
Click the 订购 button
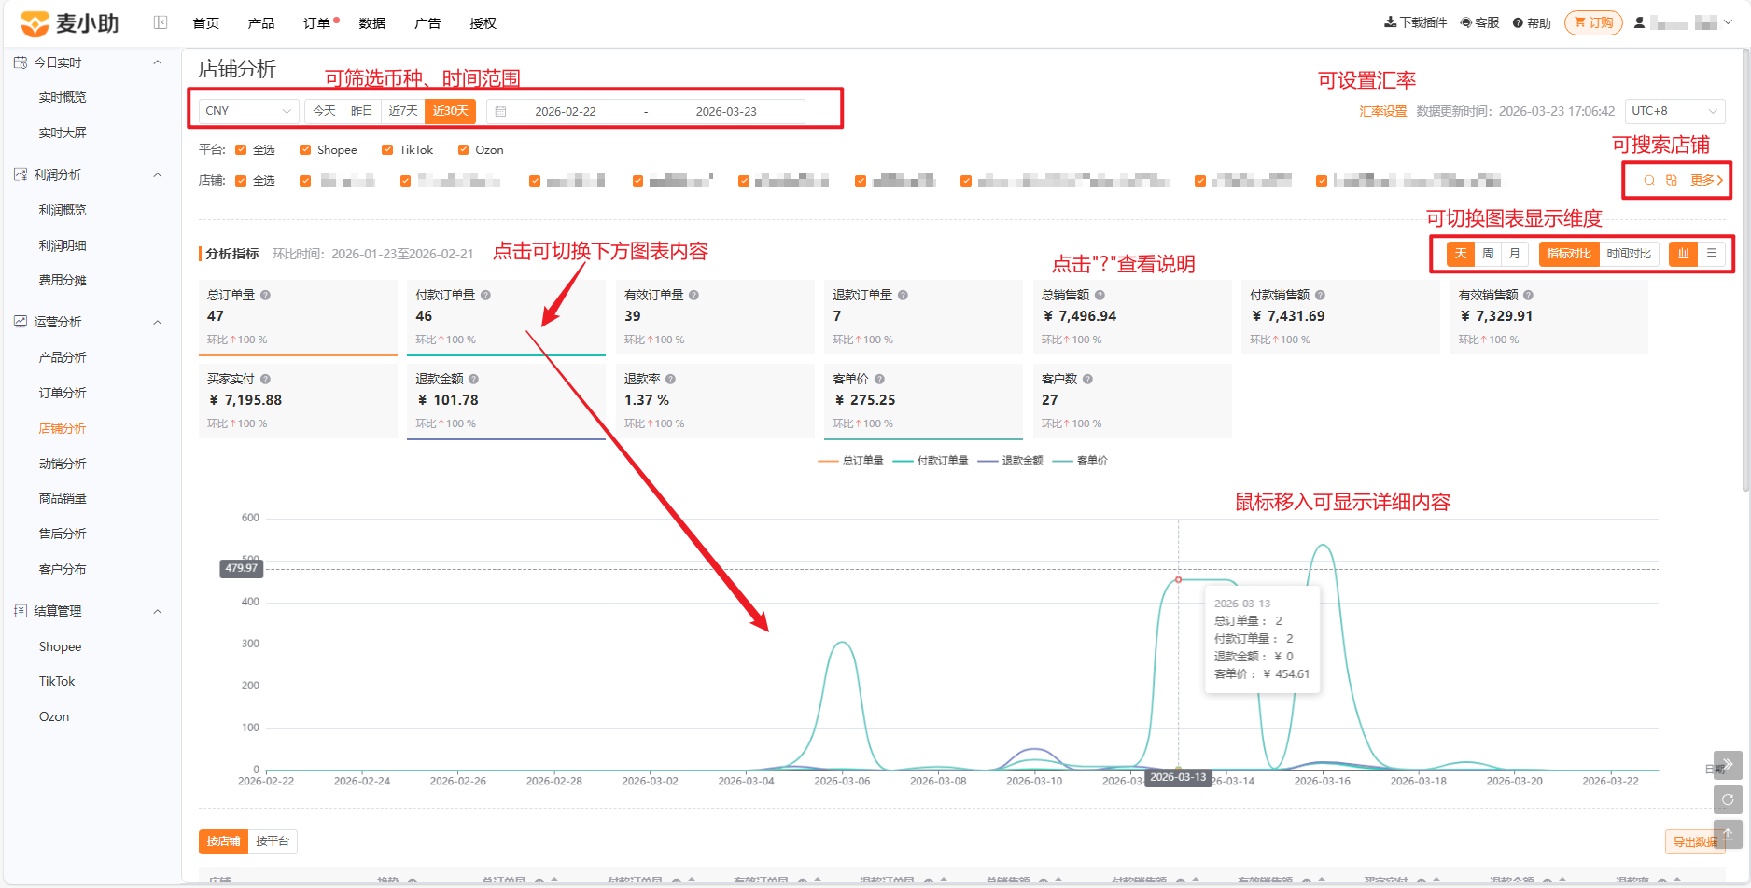[1593, 22]
